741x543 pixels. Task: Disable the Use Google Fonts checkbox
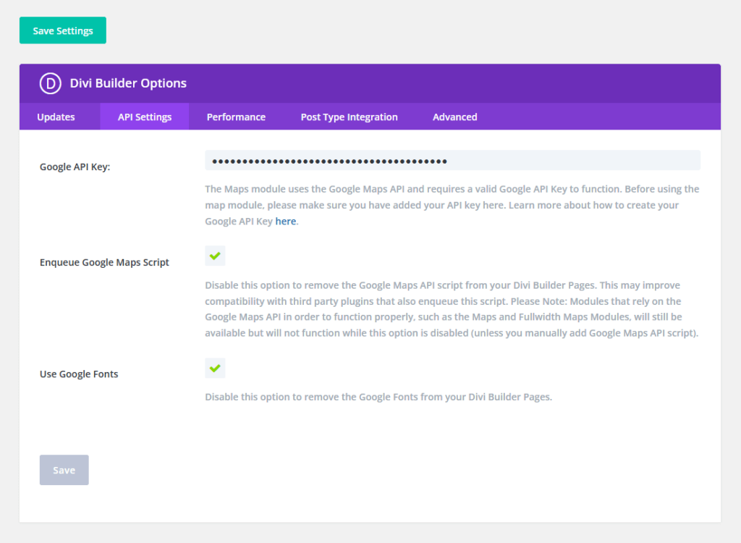(215, 368)
